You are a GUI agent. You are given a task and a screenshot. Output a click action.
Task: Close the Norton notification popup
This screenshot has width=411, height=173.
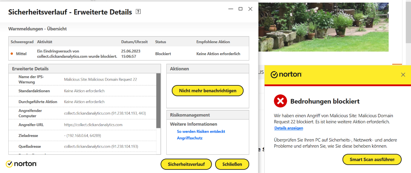point(403,75)
